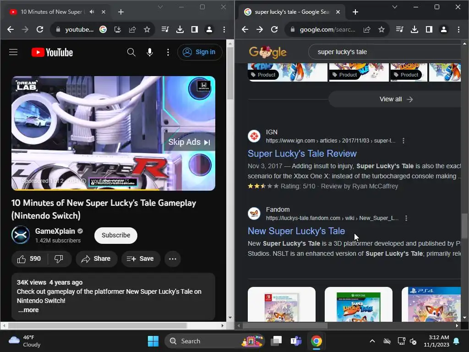Open tab search chevron in YouTube window
The image size is (469, 352).
coord(160,7)
